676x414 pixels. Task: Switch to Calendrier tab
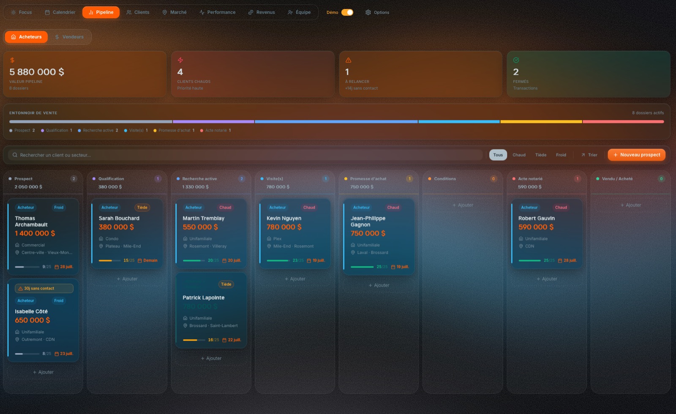point(60,12)
